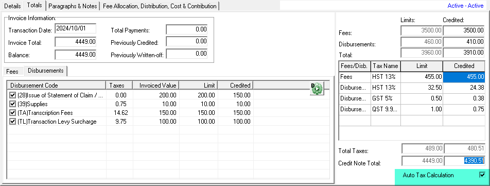Viewport: 490px width, 186px height.
Task: Click the green disbursement gear icon
Action: (317, 89)
